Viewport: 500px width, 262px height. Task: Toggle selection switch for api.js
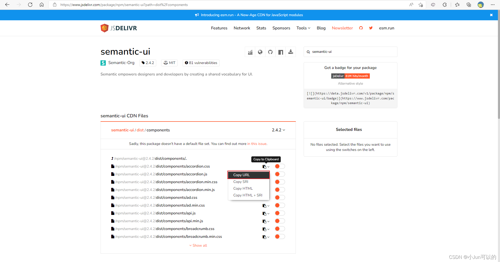click(x=280, y=213)
